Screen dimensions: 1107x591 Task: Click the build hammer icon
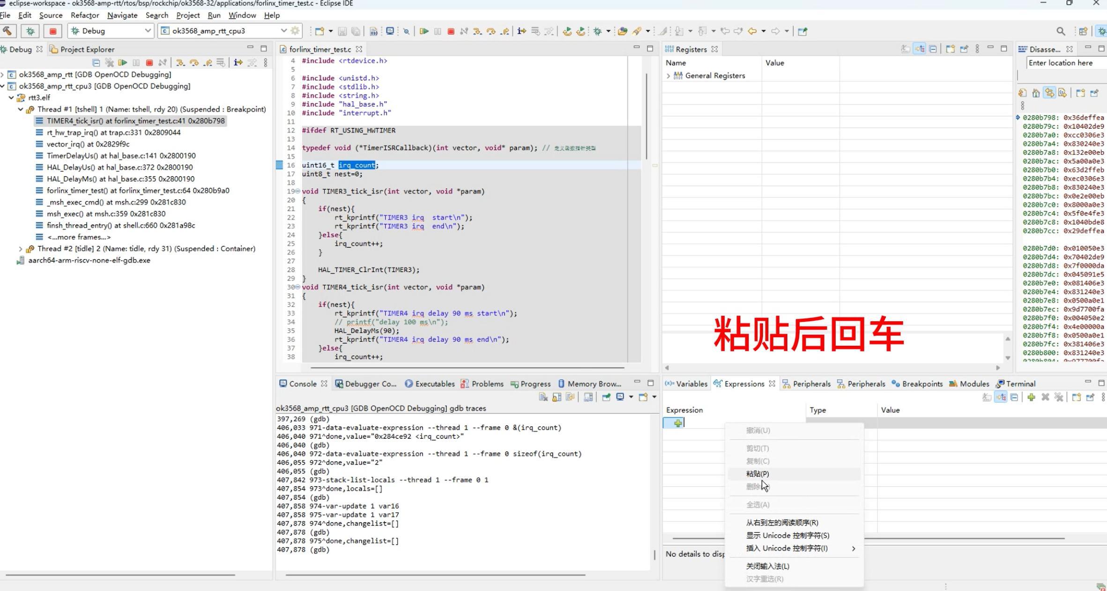pos(7,31)
